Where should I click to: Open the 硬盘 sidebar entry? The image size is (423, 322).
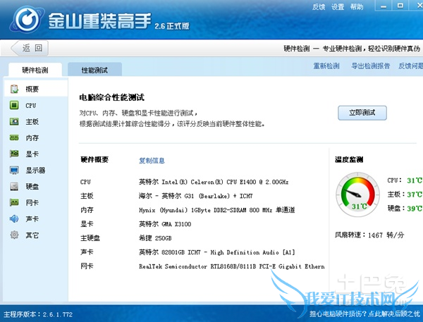click(x=36, y=186)
